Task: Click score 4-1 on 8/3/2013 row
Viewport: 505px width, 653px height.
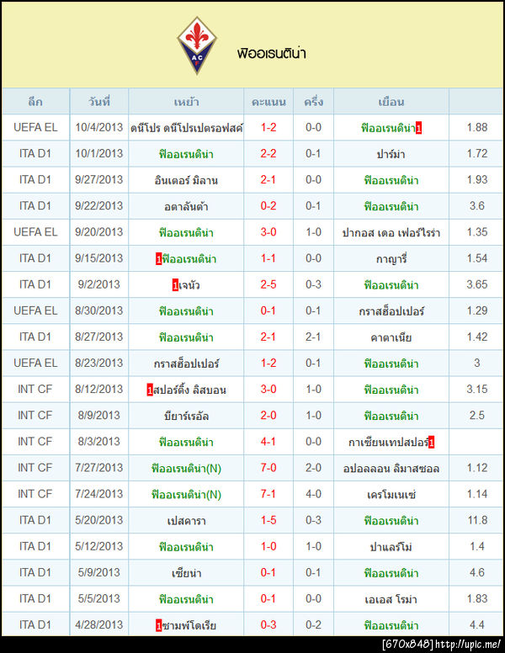Action: [268, 442]
